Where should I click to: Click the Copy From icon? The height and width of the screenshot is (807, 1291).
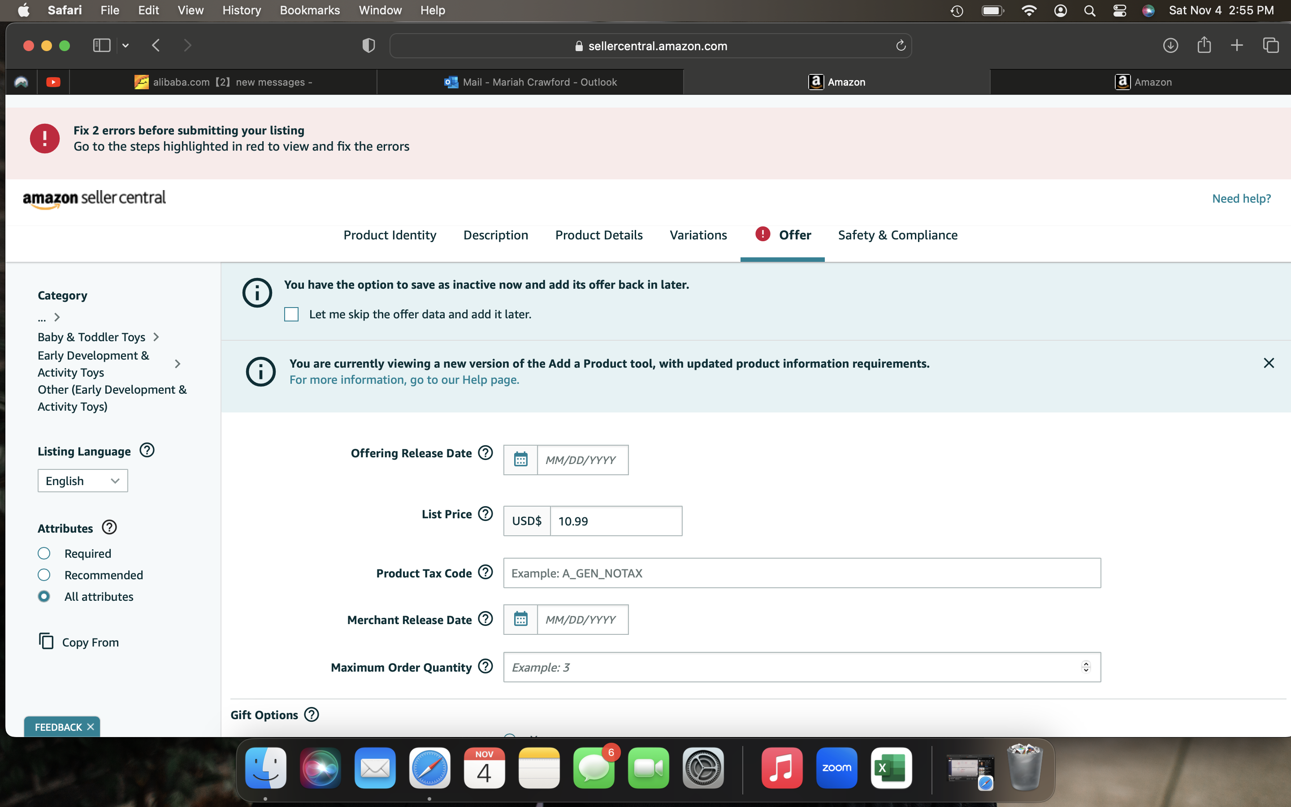[x=46, y=641]
